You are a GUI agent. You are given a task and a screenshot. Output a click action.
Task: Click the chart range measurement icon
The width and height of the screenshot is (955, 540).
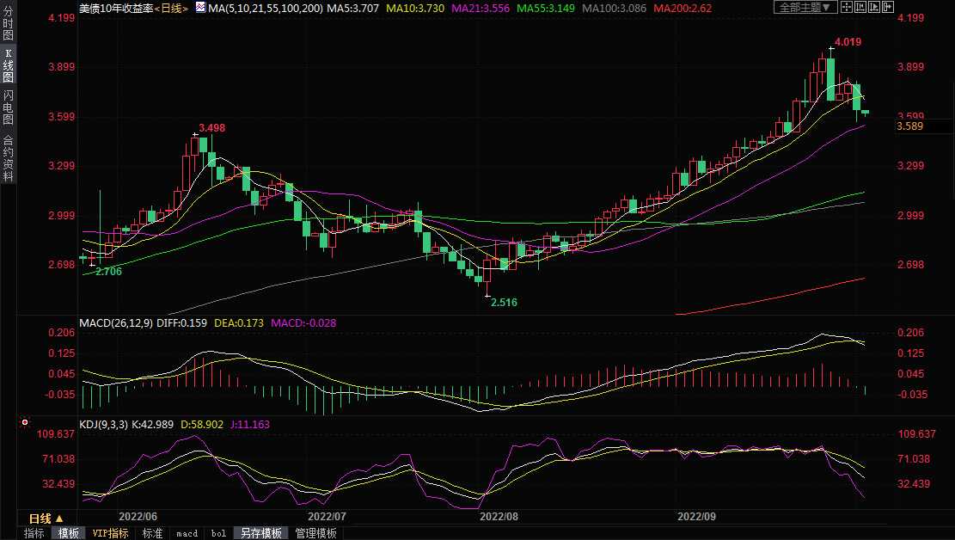pyautogui.click(x=860, y=7)
